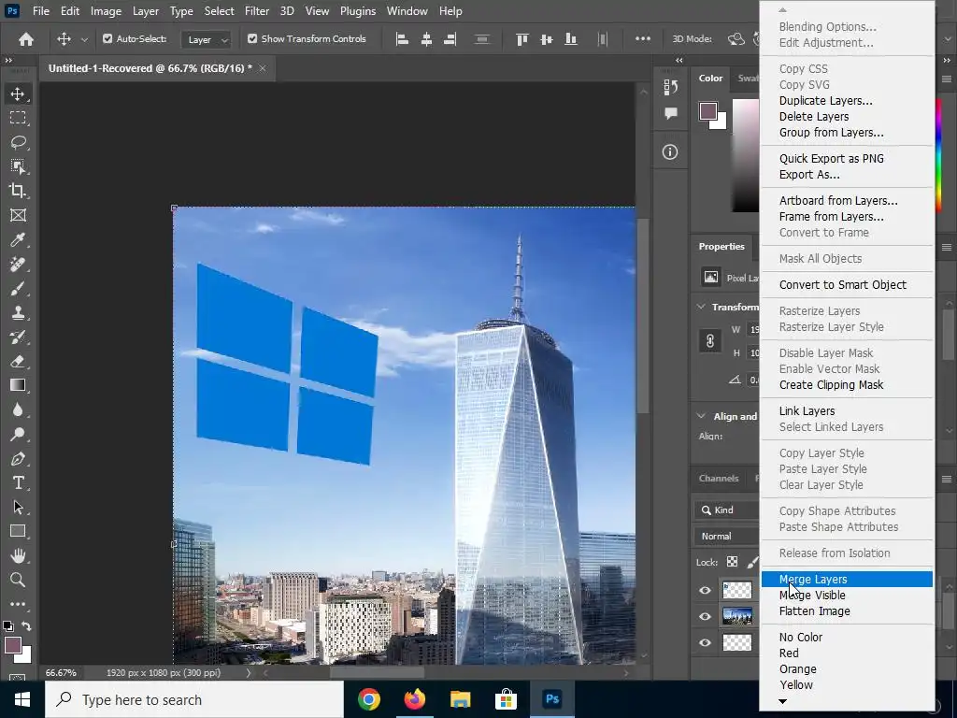Click the toolbar foreground color swatch

click(13, 645)
